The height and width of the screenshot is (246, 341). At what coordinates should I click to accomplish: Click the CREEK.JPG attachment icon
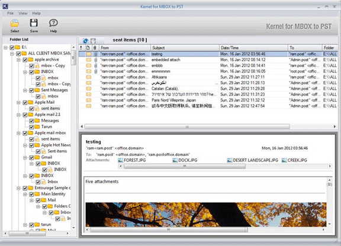[x=284, y=161]
